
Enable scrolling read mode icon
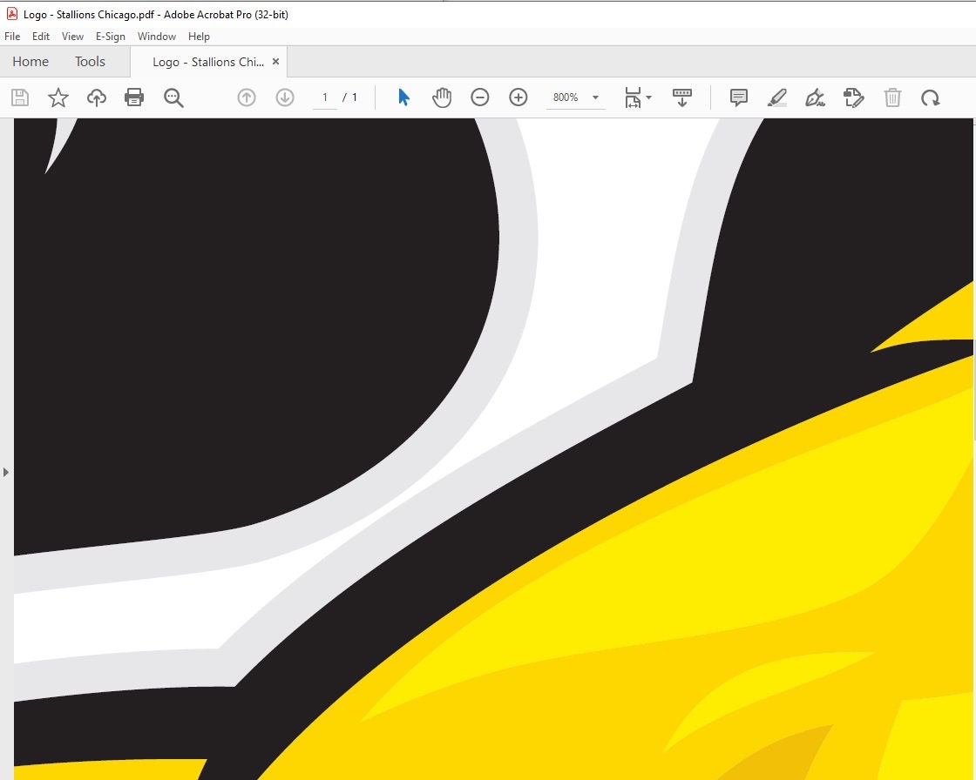[x=682, y=97]
